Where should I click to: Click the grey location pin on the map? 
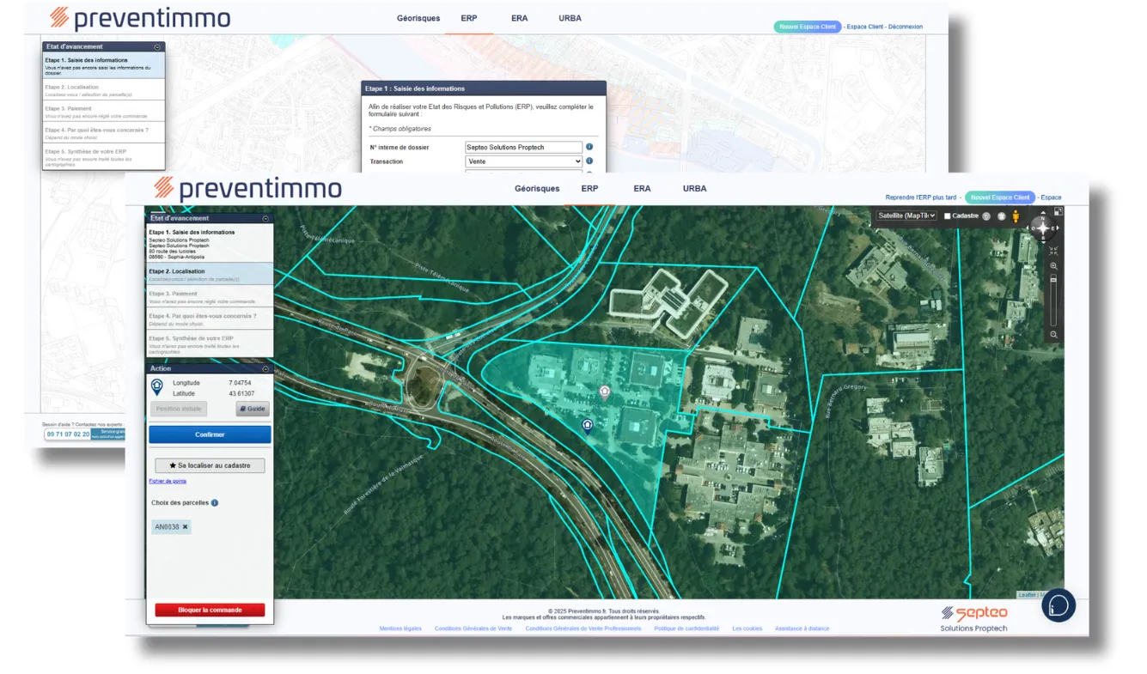[x=605, y=393]
